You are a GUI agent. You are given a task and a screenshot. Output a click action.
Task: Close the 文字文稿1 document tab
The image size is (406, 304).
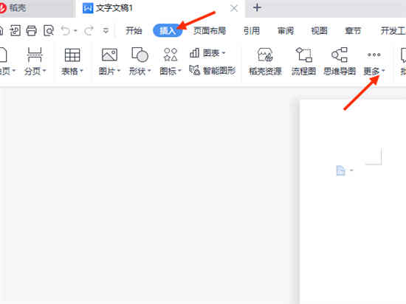[234, 8]
